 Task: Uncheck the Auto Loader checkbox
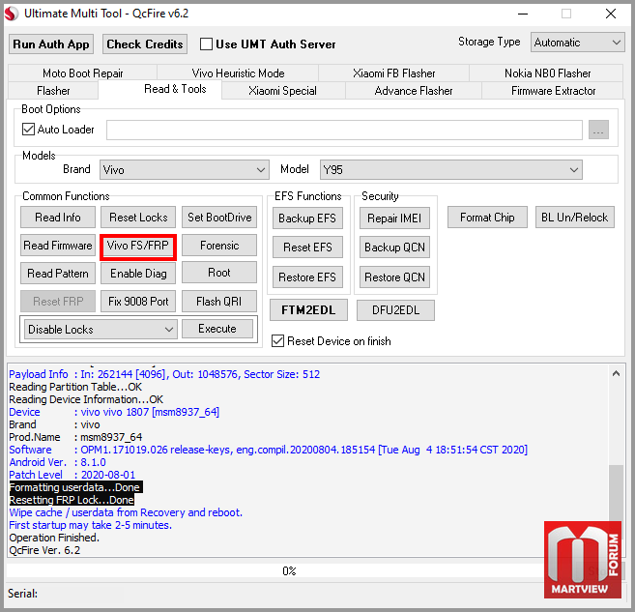[x=28, y=130]
